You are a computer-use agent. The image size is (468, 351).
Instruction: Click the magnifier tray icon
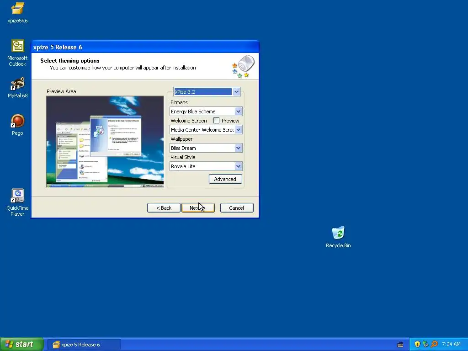click(434, 344)
